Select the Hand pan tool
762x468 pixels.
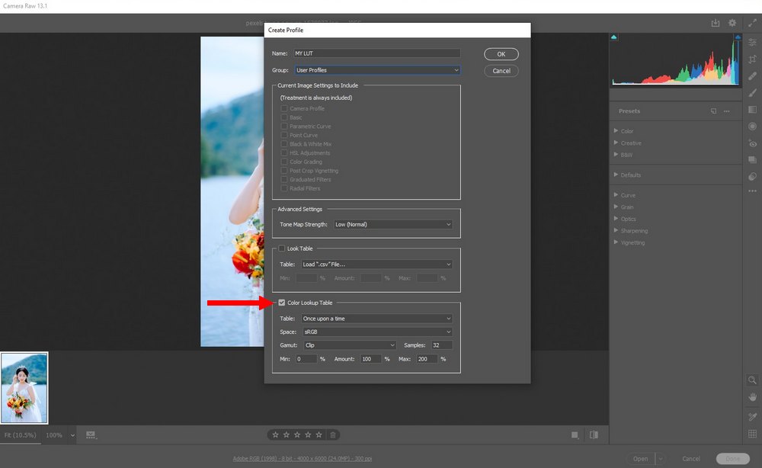point(752,397)
